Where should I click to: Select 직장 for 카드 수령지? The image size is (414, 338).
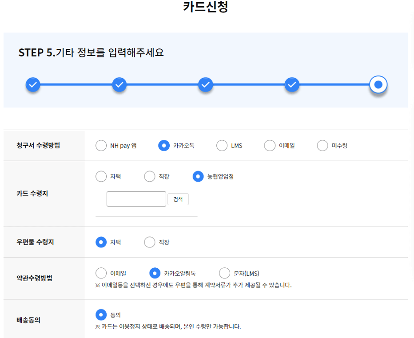(150, 176)
